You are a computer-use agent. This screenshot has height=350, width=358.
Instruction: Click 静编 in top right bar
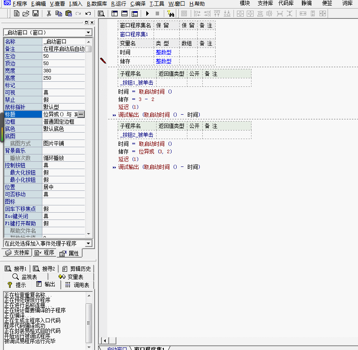(x=307, y=3)
